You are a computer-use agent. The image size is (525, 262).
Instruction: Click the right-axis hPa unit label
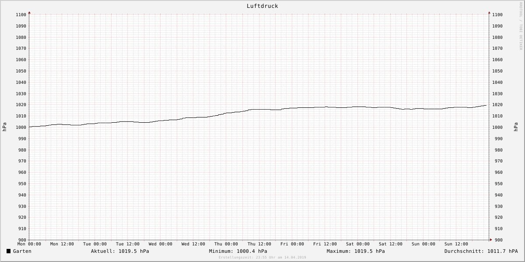click(x=516, y=127)
